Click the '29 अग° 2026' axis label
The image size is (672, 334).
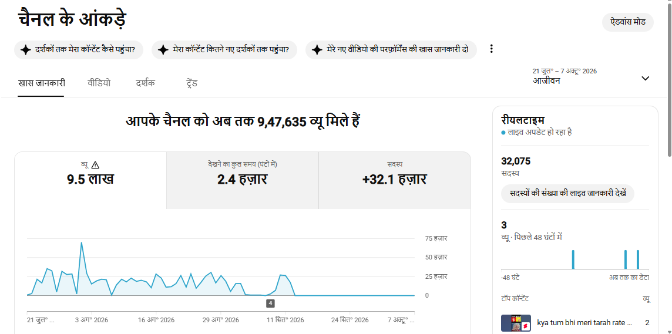tap(221, 320)
